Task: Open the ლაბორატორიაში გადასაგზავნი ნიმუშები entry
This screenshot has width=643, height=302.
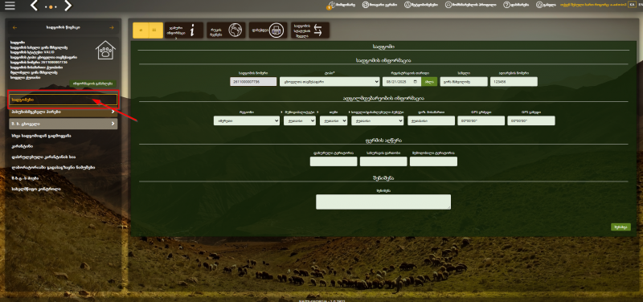Action: coord(53,167)
